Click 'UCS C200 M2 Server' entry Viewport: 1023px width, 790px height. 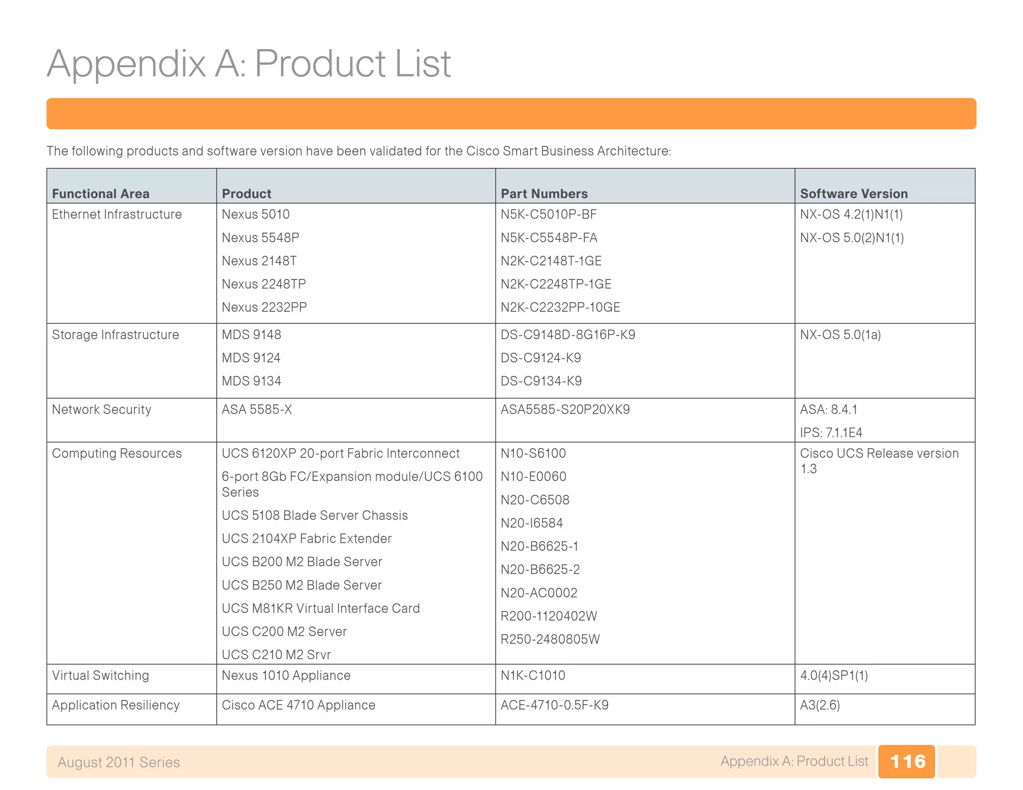coord(284,631)
